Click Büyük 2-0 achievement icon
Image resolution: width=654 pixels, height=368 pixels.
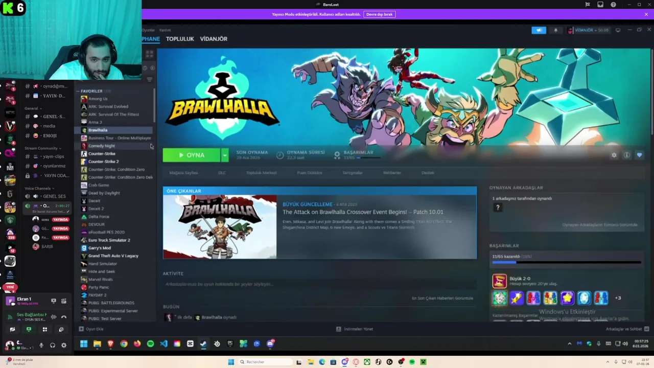click(x=499, y=281)
